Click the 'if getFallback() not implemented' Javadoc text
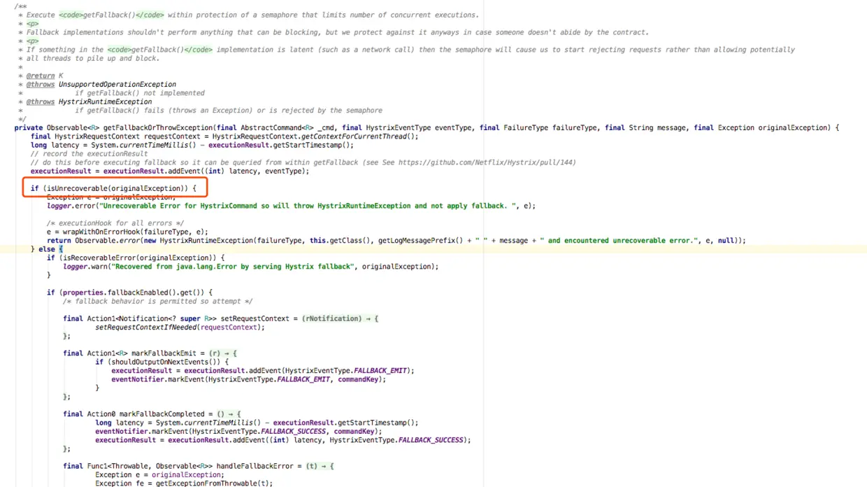 pos(140,93)
